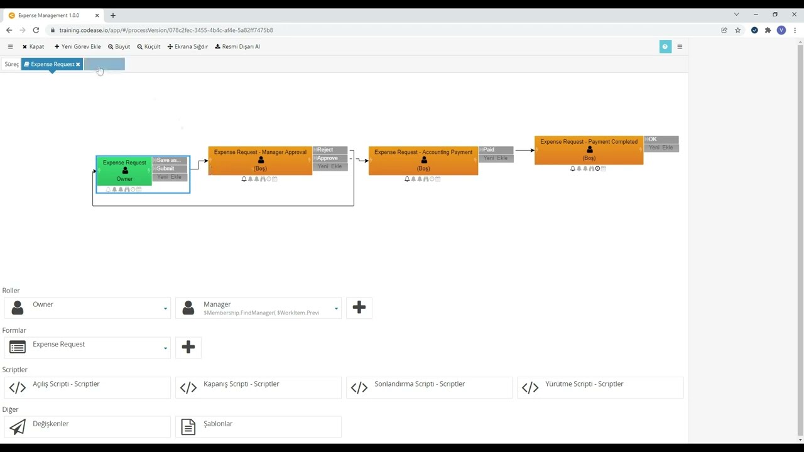Image resolution: width=804 pixels, height=452 pixels.
Task: Click the Save as... action on Expense Request
Action: coord(170,160)
